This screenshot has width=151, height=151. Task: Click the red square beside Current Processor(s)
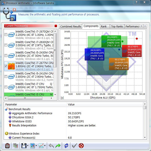tap(56, 26)
